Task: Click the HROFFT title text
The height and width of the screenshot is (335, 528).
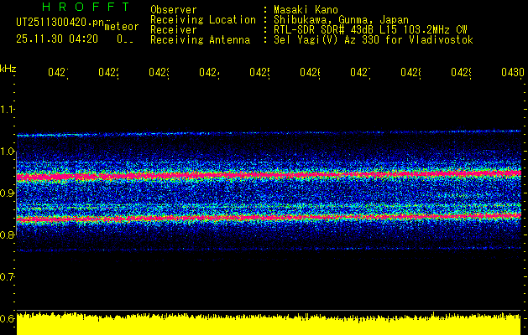Action: click(86, 7)
